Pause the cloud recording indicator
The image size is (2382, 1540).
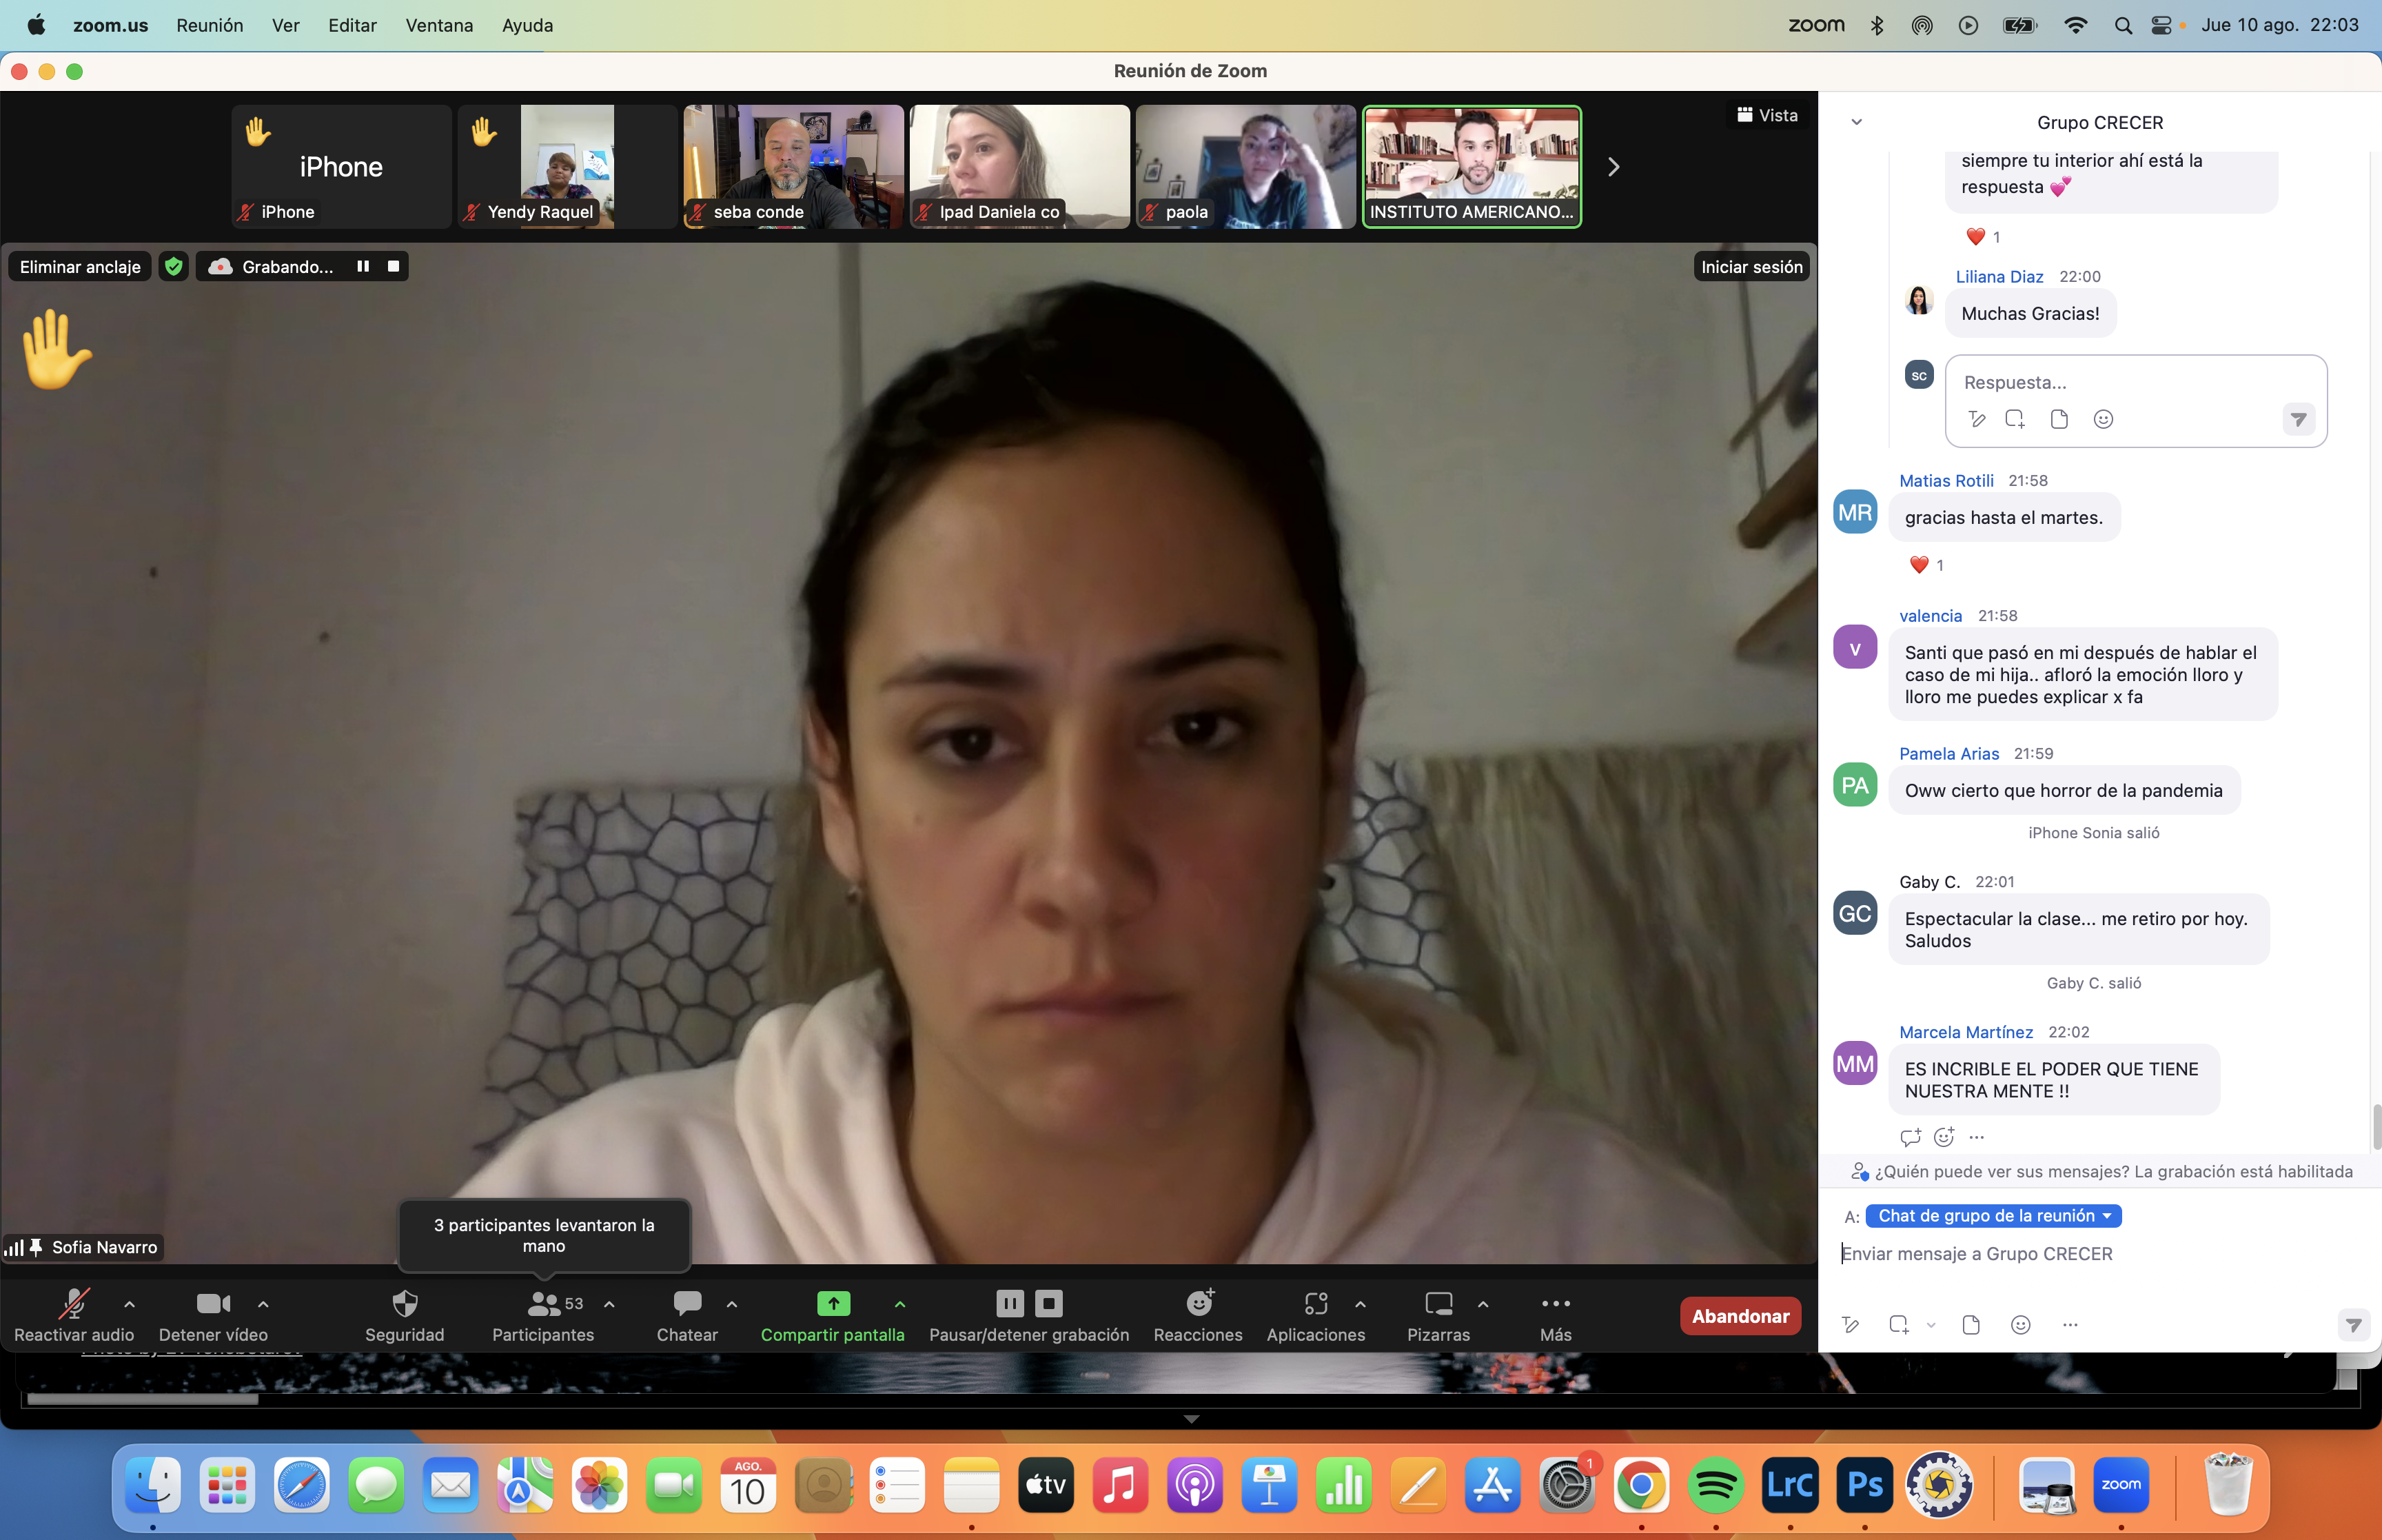[x=363, y=266]
